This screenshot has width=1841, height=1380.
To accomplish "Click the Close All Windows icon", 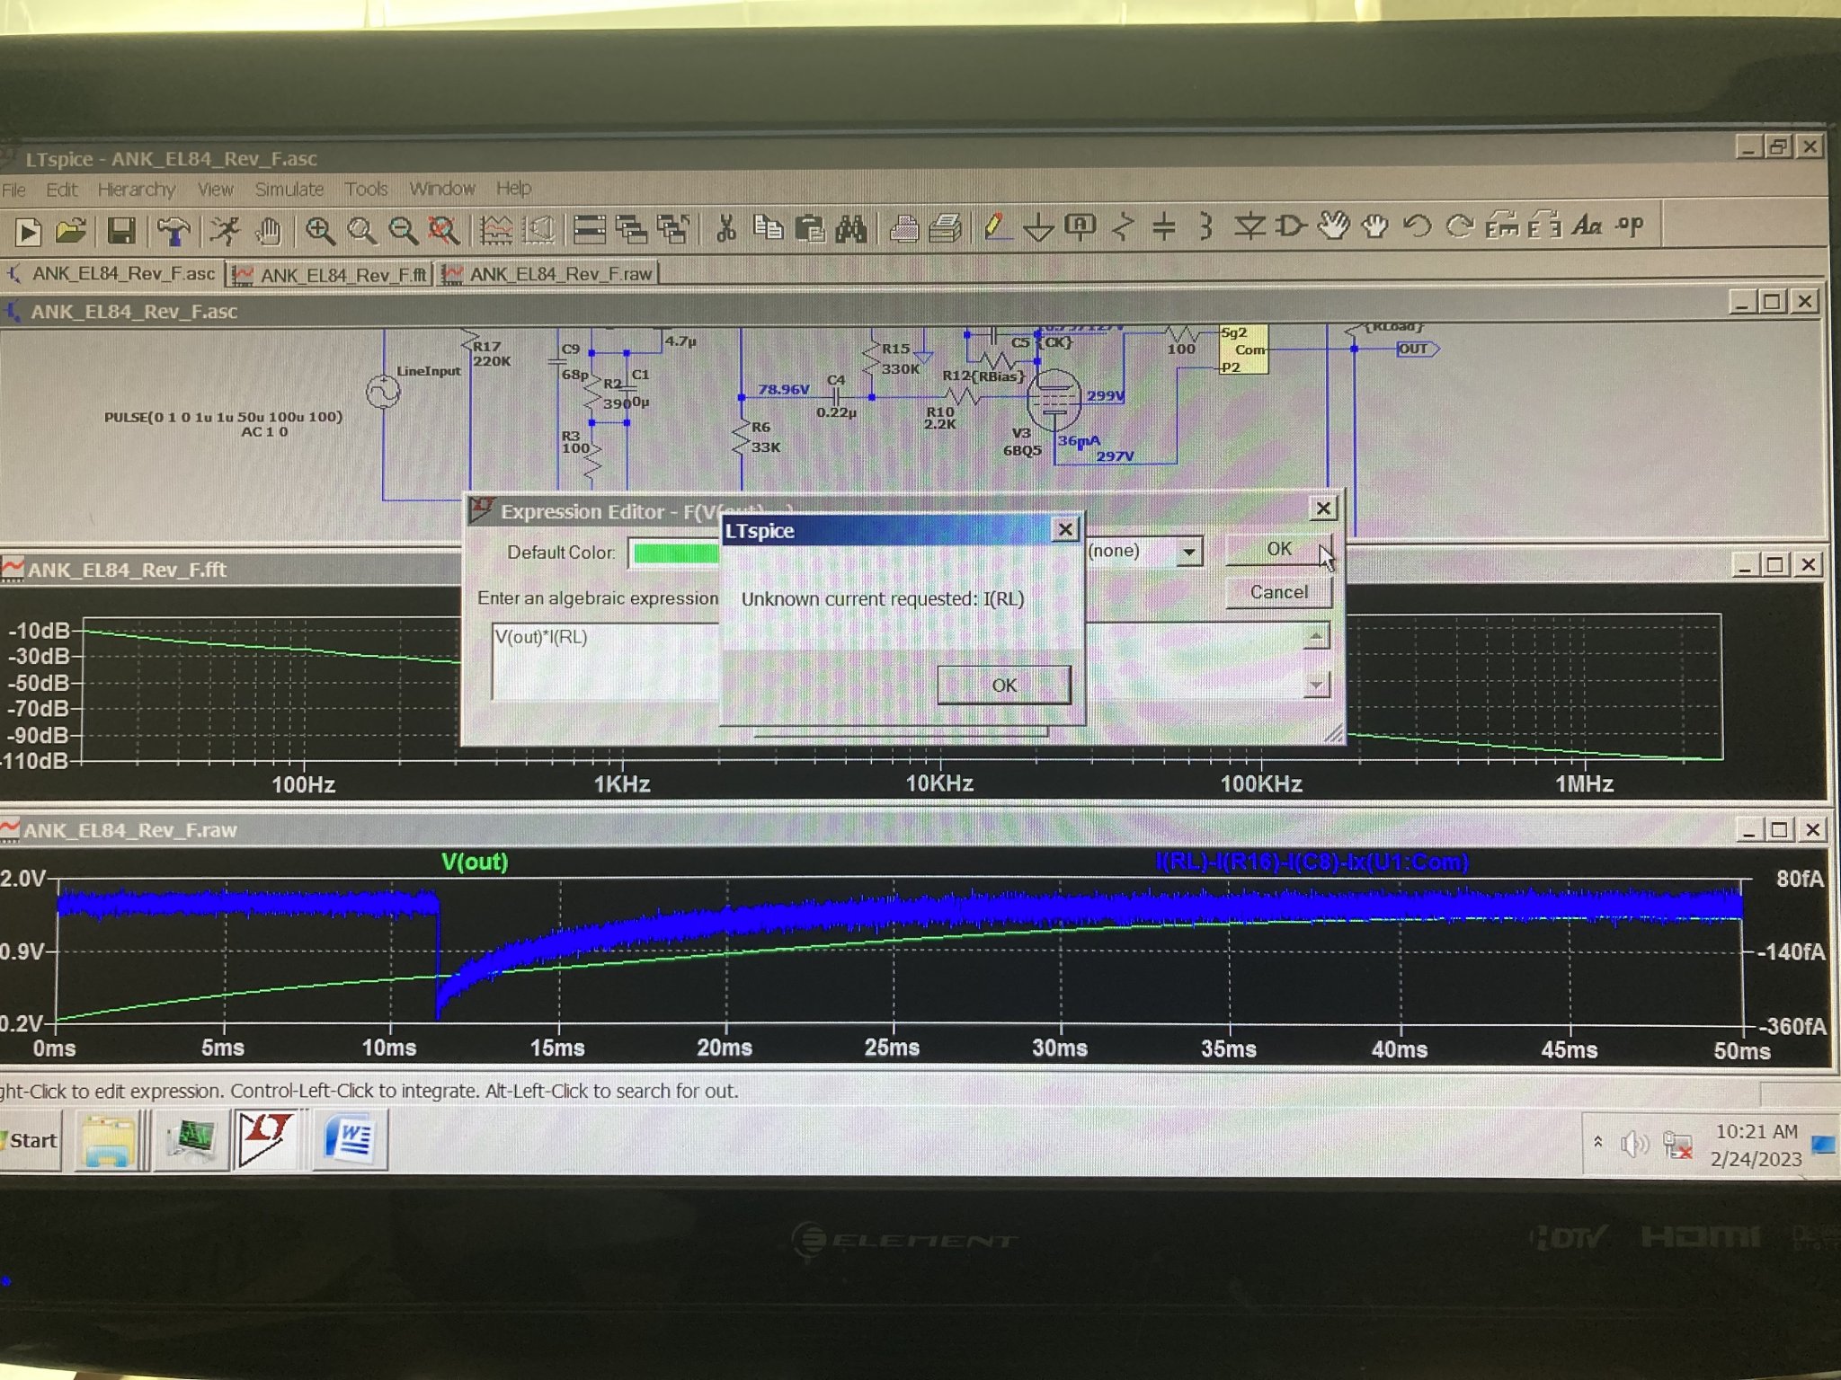I will [x=674, y=229].
